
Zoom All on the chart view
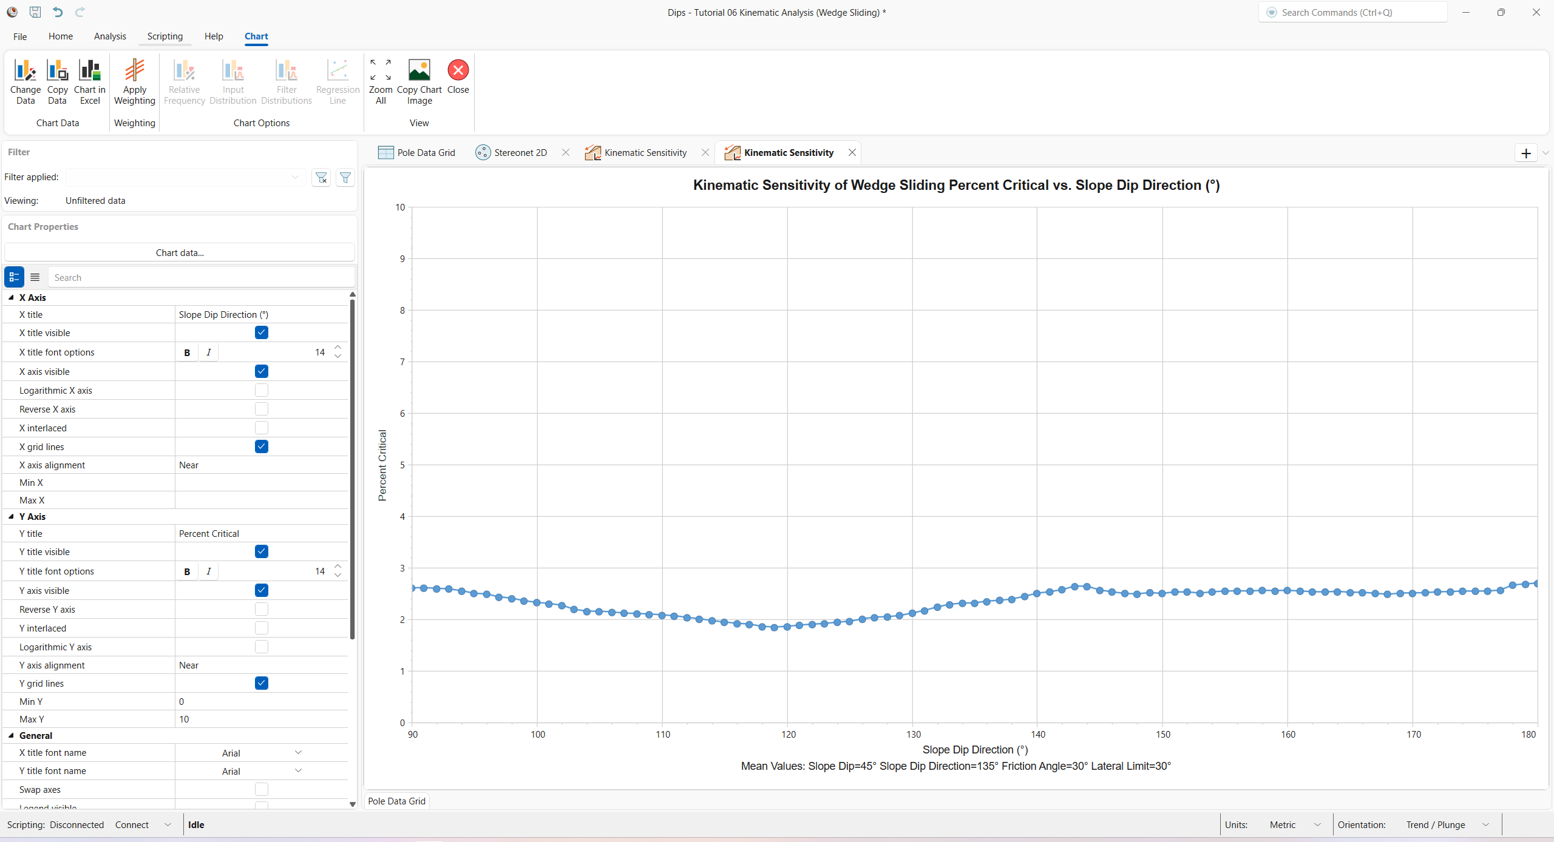[x=380, y=81]
